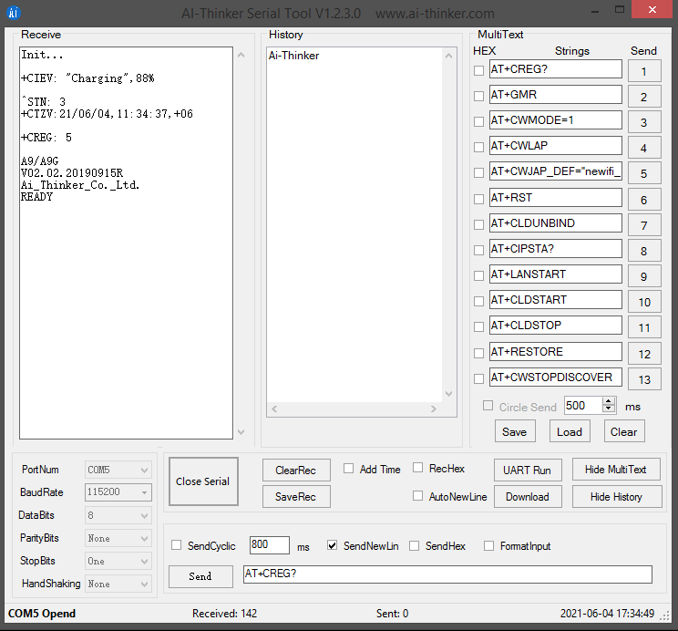
Task: Click the AT+CIPSTA? string field
Action: [x=555, y=248]
